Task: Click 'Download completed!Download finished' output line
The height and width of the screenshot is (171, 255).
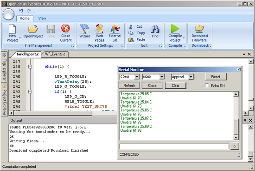Action: tap(49, 150)
